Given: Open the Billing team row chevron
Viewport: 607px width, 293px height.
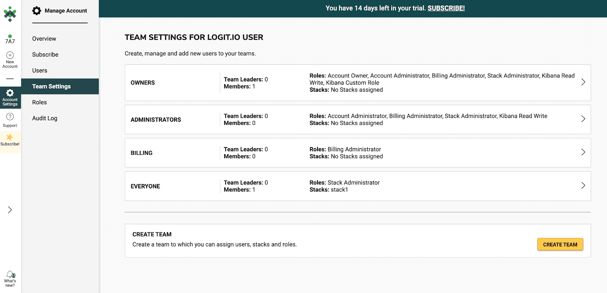Looking at the screenshot, I should pos(583,152).
